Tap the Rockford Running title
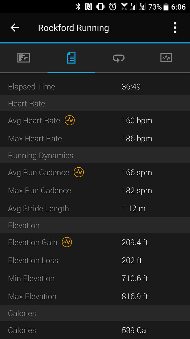190x339 pixels. coord(73,28)
